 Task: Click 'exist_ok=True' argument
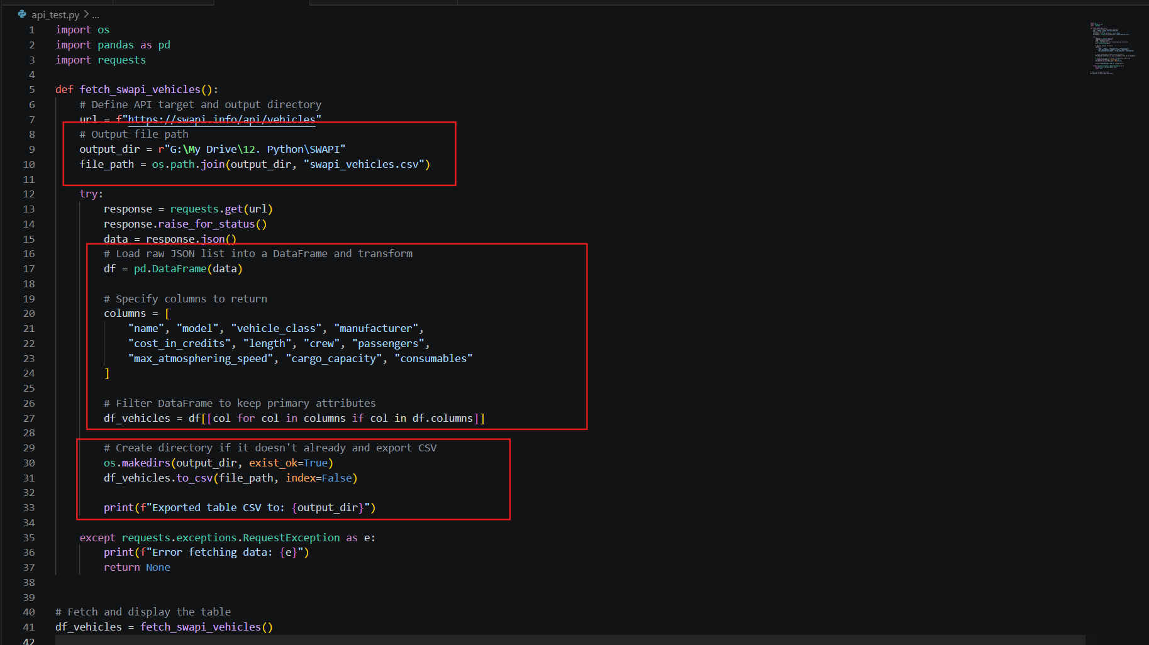[288, 463]
